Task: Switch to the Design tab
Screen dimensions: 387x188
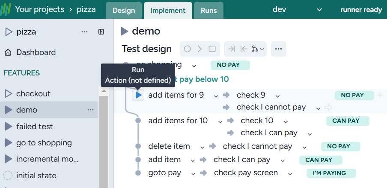Action: pos(124,10)
